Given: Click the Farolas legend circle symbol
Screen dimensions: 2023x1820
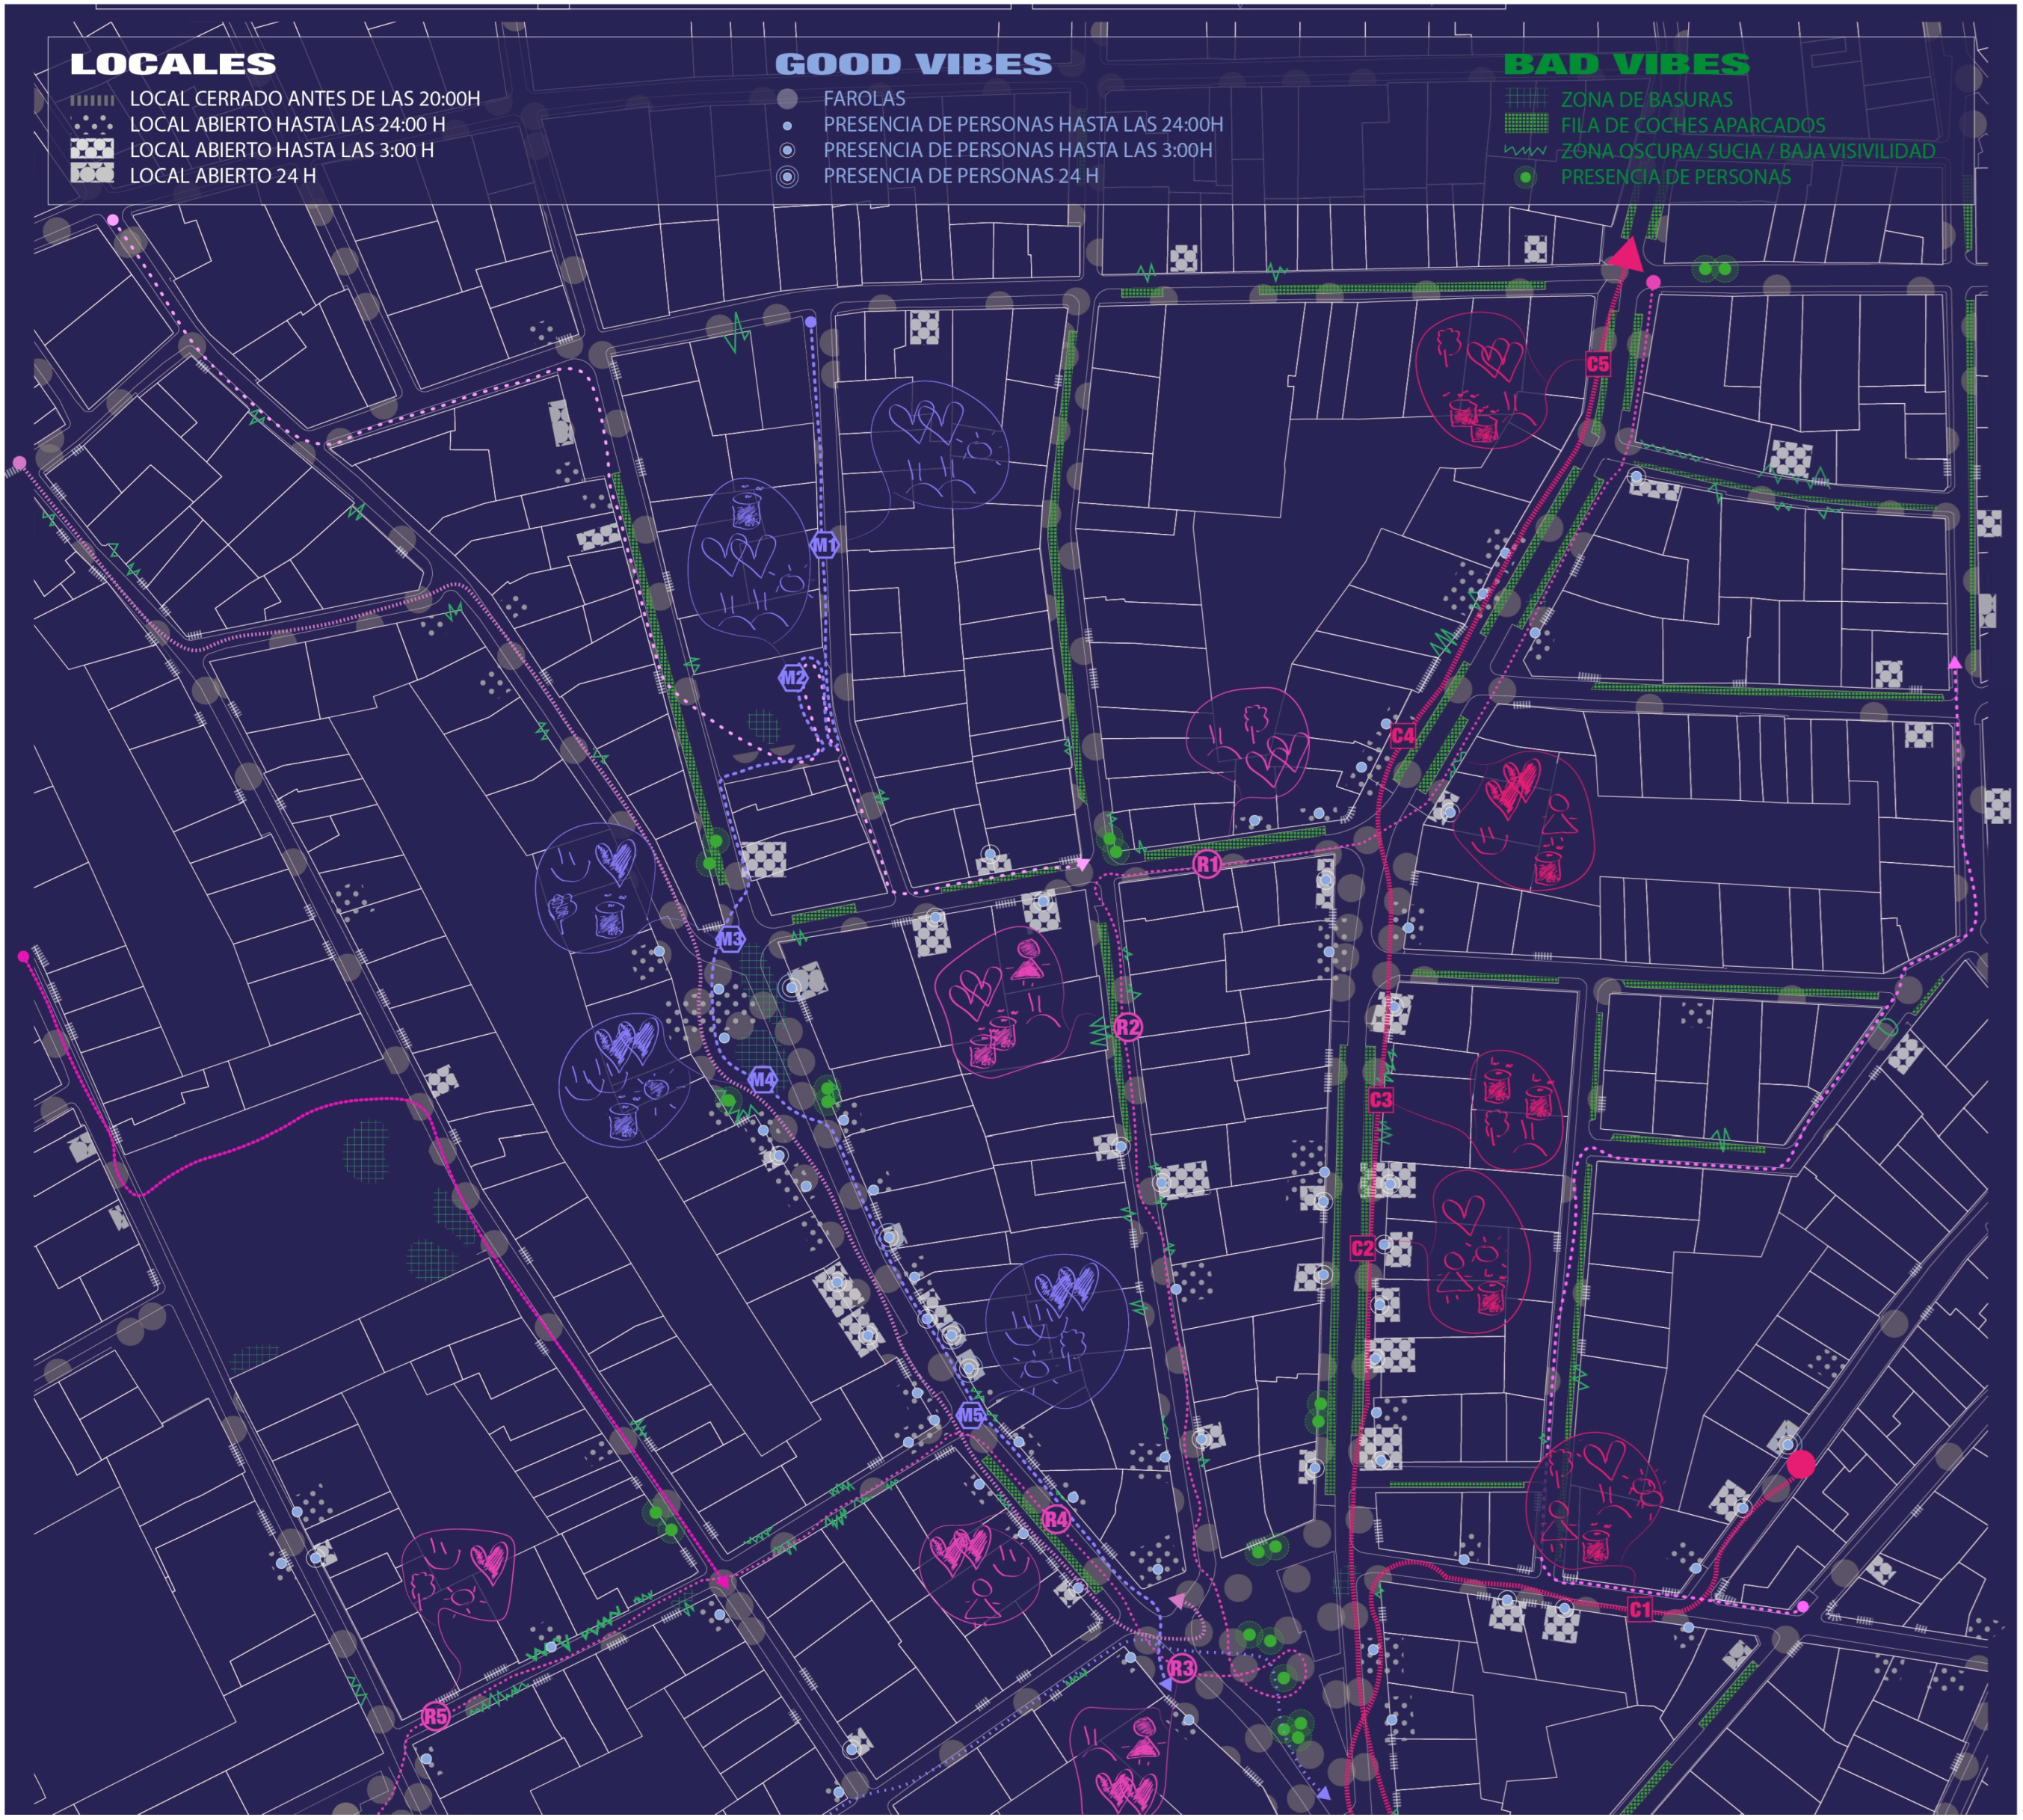Looking at the screenshot, I should click(x=788, y=98).
